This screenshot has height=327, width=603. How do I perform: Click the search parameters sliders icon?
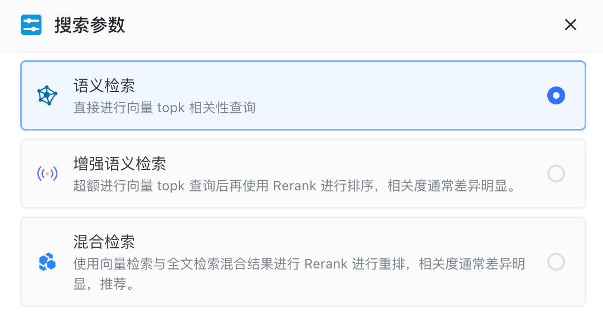tap(31, 25)
